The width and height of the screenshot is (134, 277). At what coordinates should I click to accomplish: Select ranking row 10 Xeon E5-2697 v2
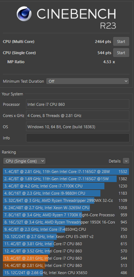pyautogui.click(x=66, y=237)
